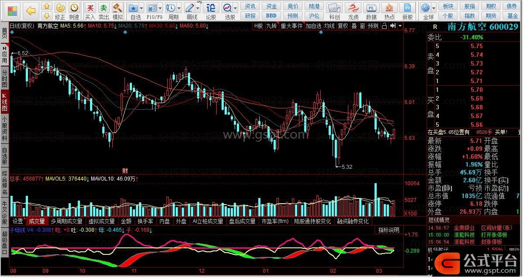The width and height of the screenshot is (524, 278).
Task: Select 综合排名 in left sidebar
Action: pyautogui.click(x=4, y=183)
